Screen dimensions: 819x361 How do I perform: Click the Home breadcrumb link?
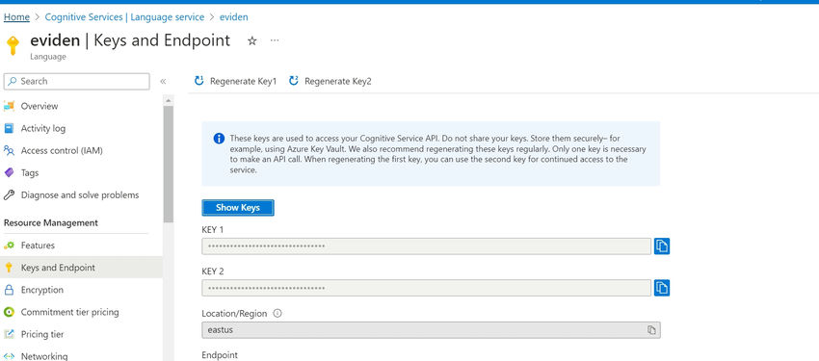(16, 17)
